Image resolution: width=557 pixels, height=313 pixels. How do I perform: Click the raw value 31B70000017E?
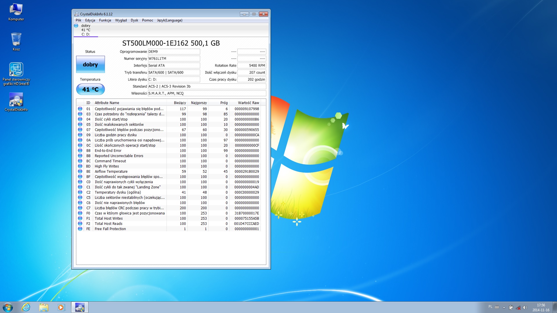point(247,213)
